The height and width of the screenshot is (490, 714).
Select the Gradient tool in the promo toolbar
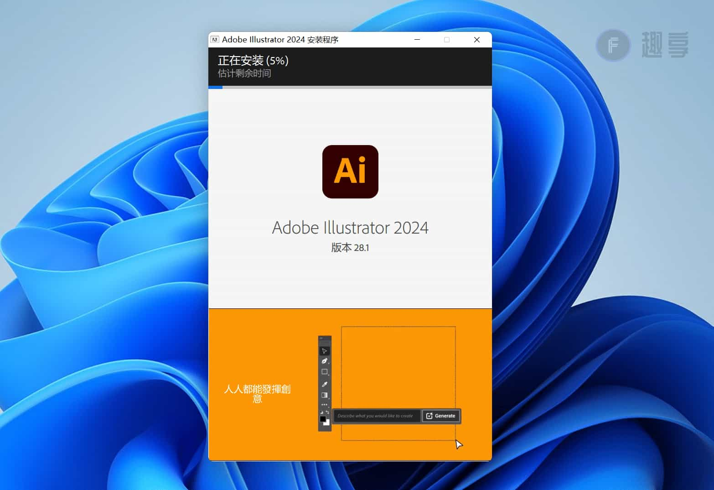pos(325,395)
